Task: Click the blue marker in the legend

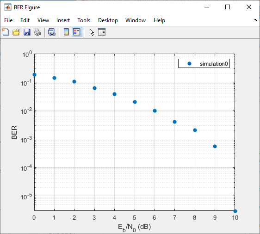Action: (189, 63)
